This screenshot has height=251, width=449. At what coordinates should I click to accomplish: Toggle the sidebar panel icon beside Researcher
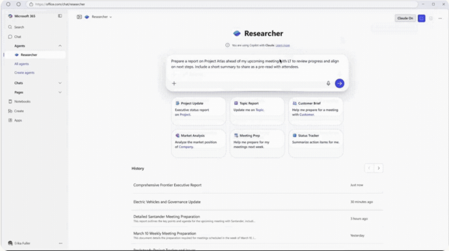pos(80,17)
